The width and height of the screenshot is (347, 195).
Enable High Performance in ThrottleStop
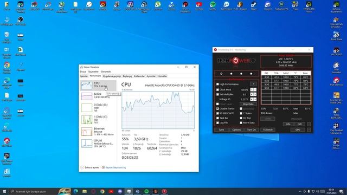tap(217, 84)
